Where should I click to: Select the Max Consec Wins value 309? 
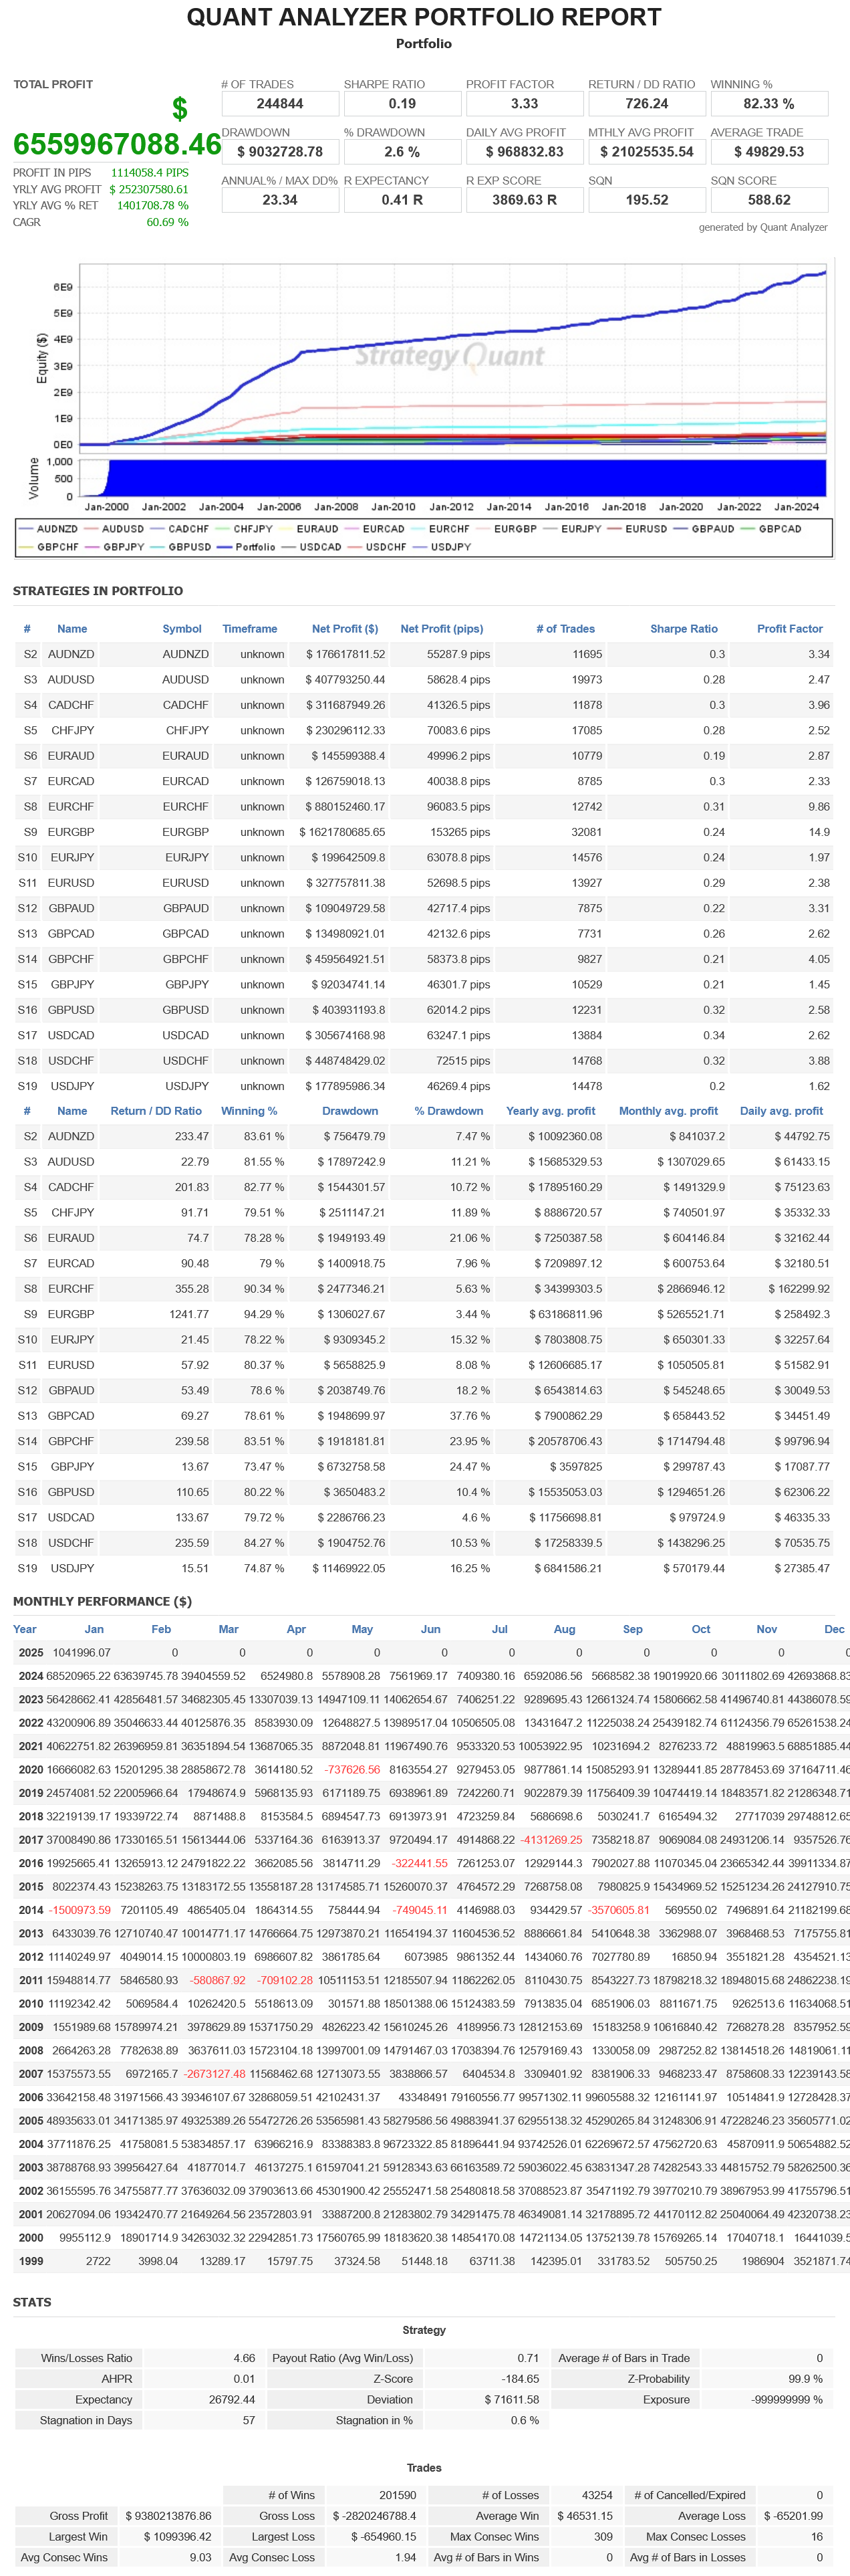point(603,2536)
